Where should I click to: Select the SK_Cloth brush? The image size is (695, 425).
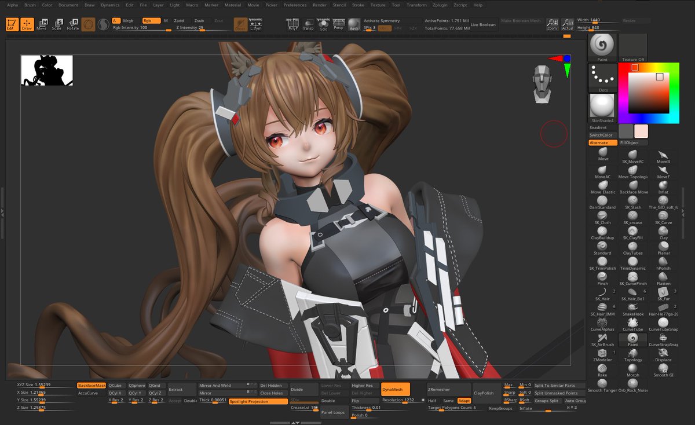coord(603,218)
